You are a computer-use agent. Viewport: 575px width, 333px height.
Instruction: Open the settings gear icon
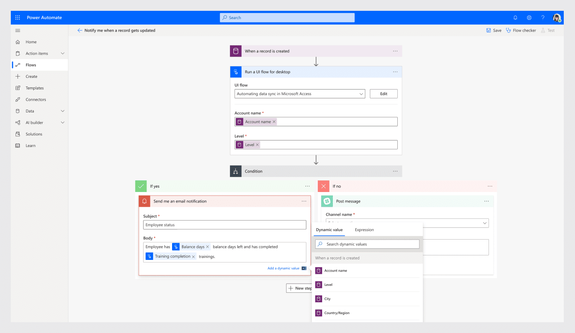529,18
